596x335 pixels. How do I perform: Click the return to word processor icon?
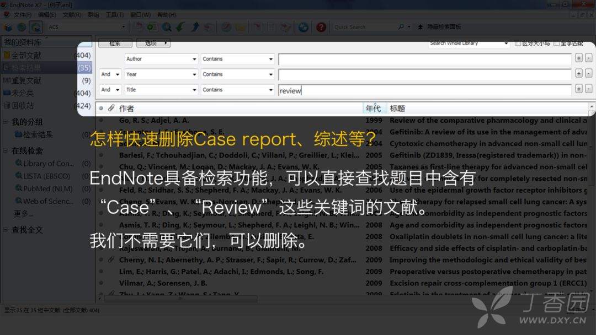tap(285, 27)
